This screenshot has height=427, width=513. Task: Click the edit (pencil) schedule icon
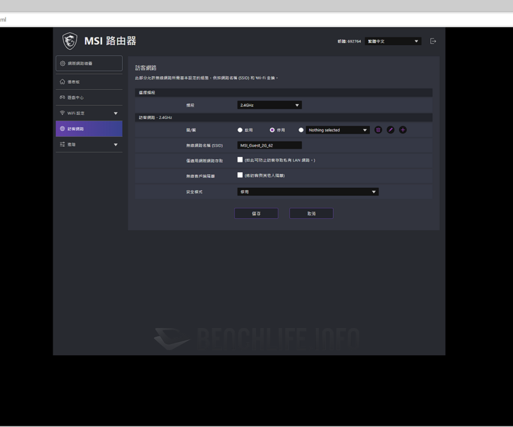[x=390, y=130]
